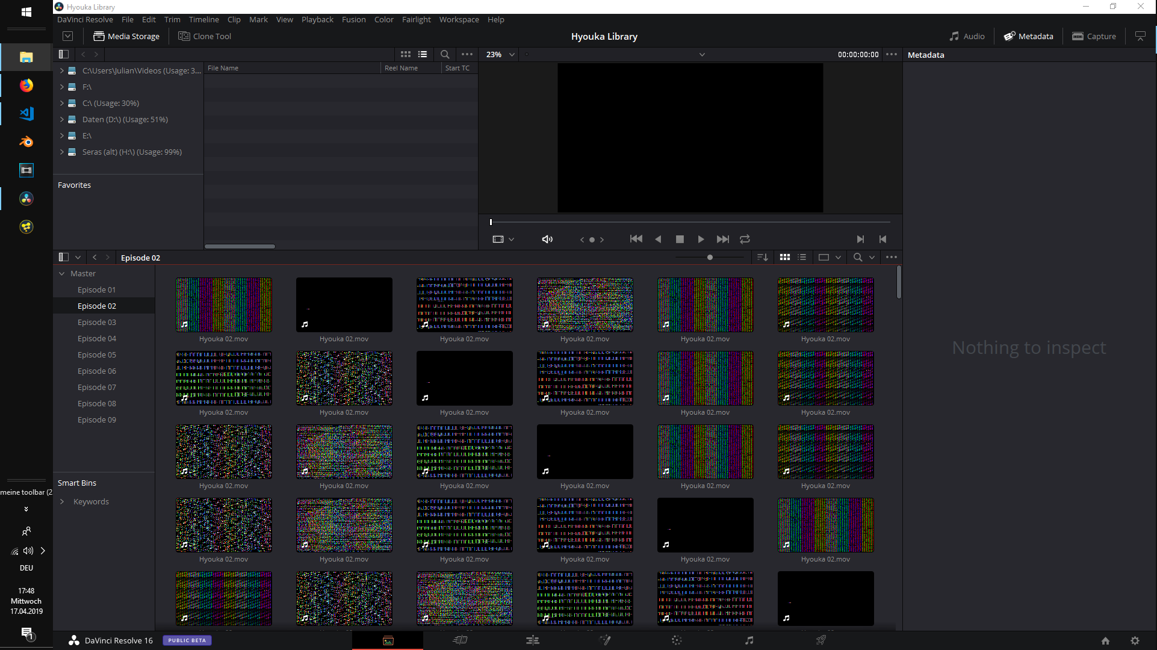Play forward in the viewer
Screen dimensions: 1157x650
[701, 239]
